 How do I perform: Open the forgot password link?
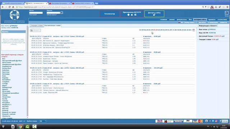click(x=51, y=15)
